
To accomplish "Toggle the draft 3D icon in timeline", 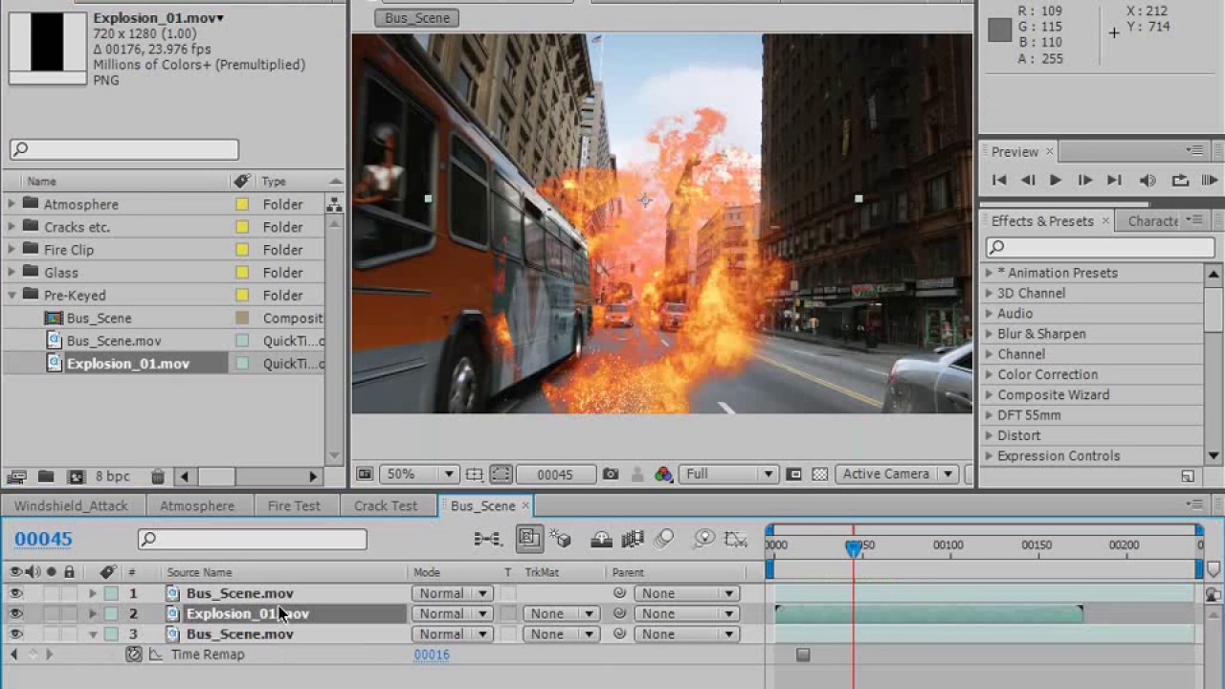I will 561,540.
